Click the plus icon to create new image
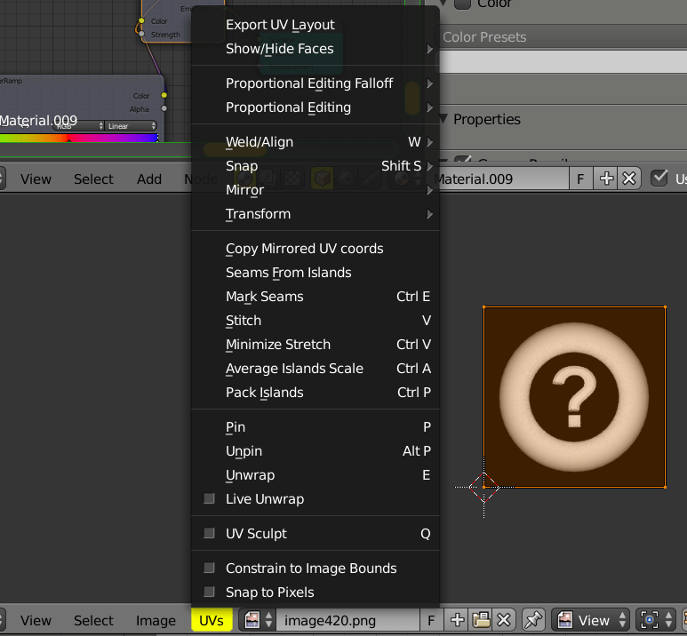Image resolution: width=687 pixels, height=636 pixels. coord(457,620)
